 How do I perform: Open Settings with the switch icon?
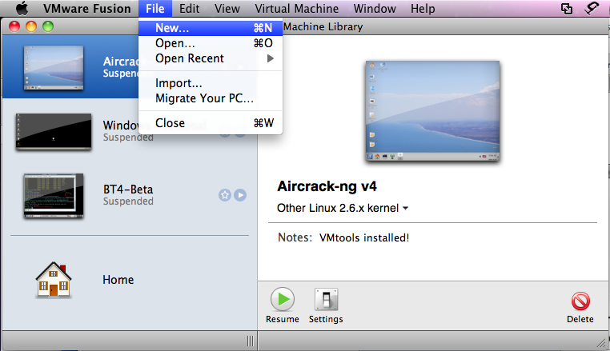coord(326,299)
